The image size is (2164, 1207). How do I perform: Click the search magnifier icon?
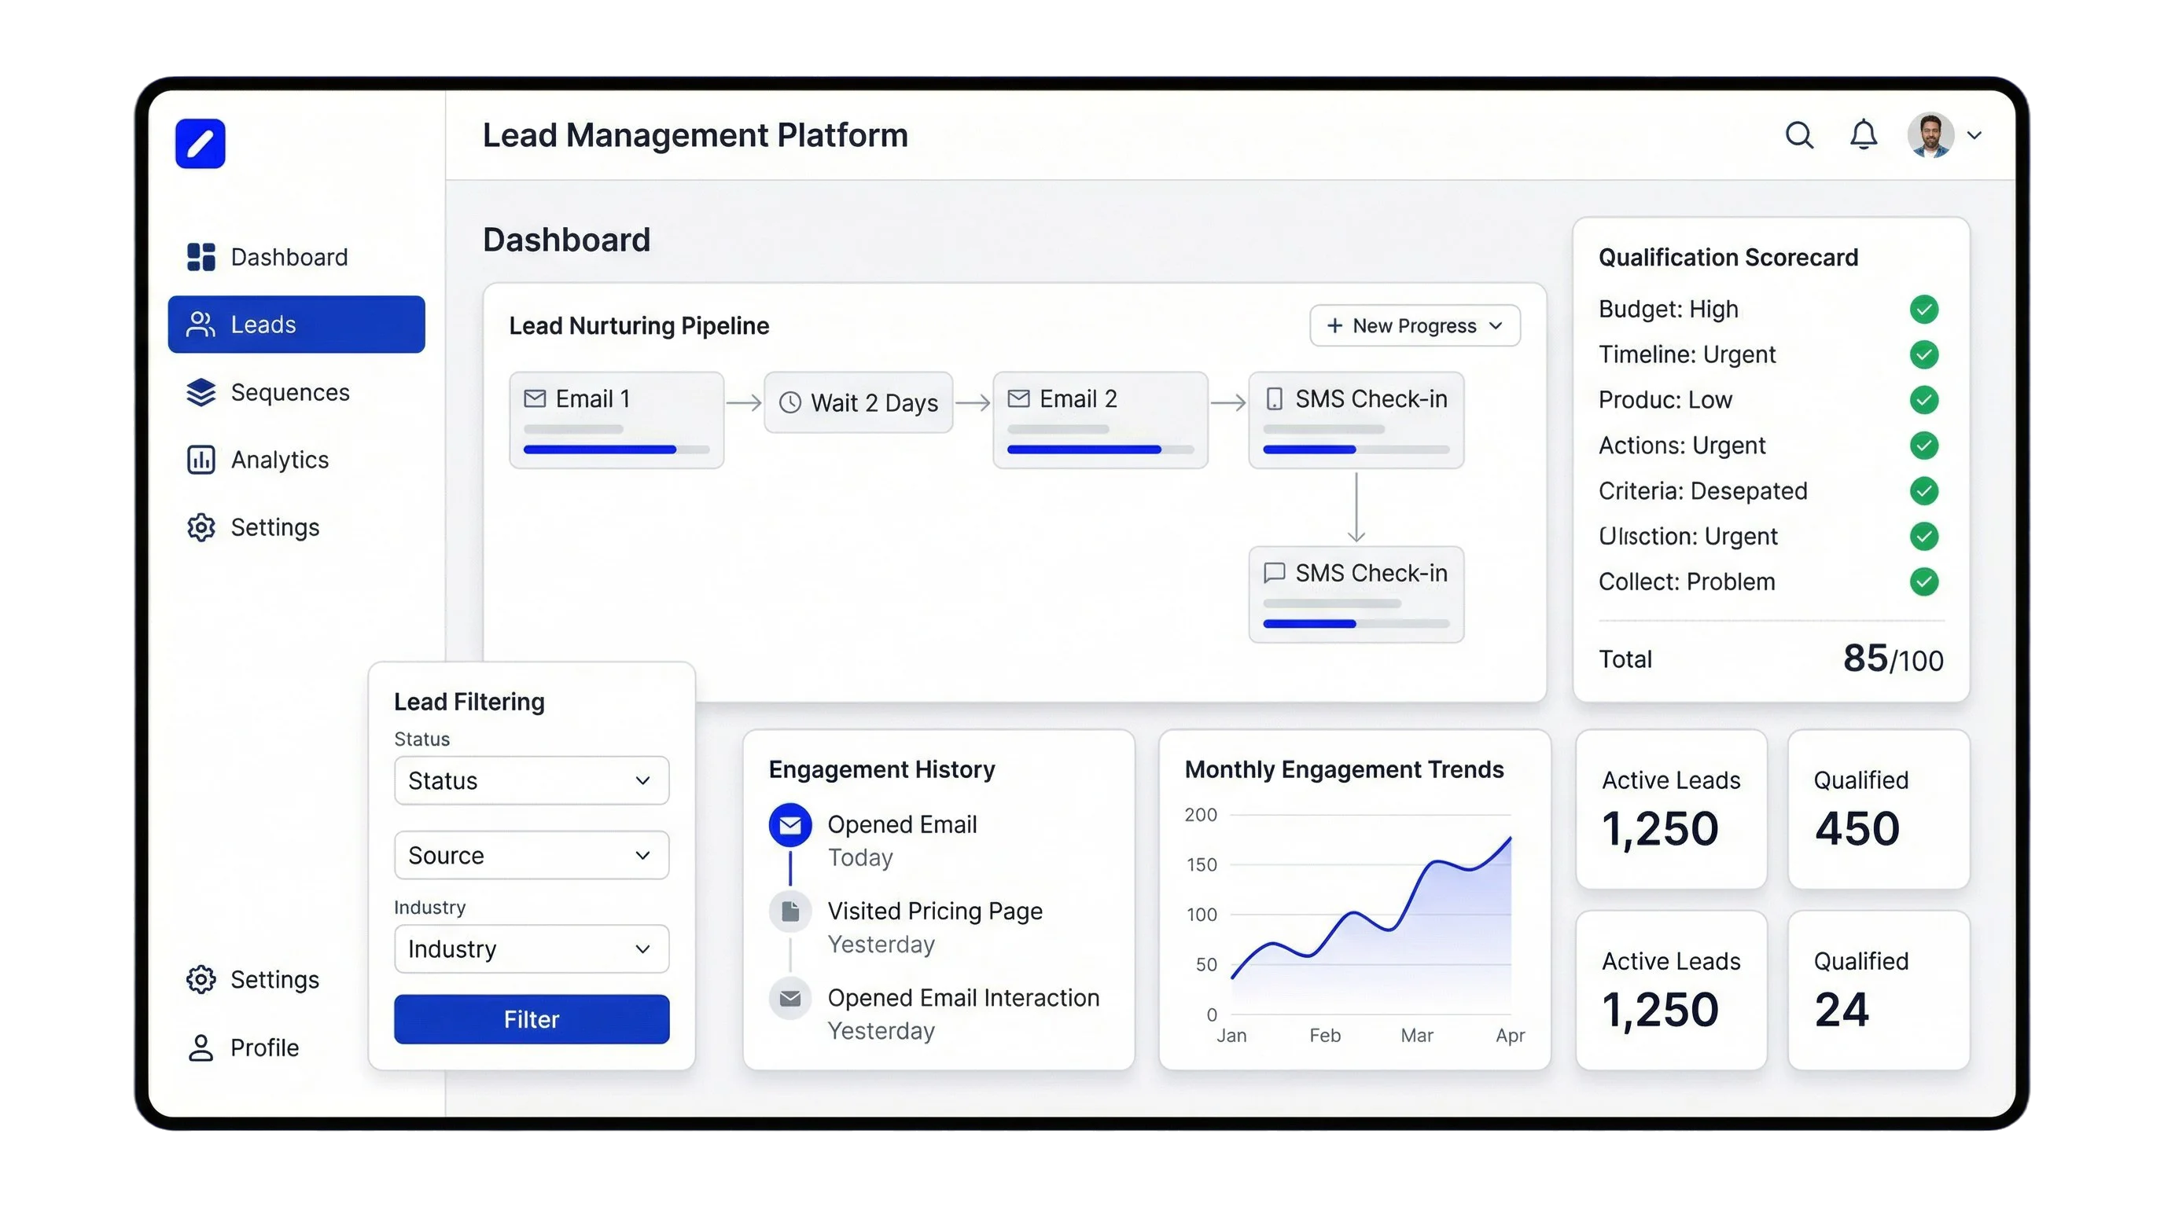click(x=1798, y=135)
